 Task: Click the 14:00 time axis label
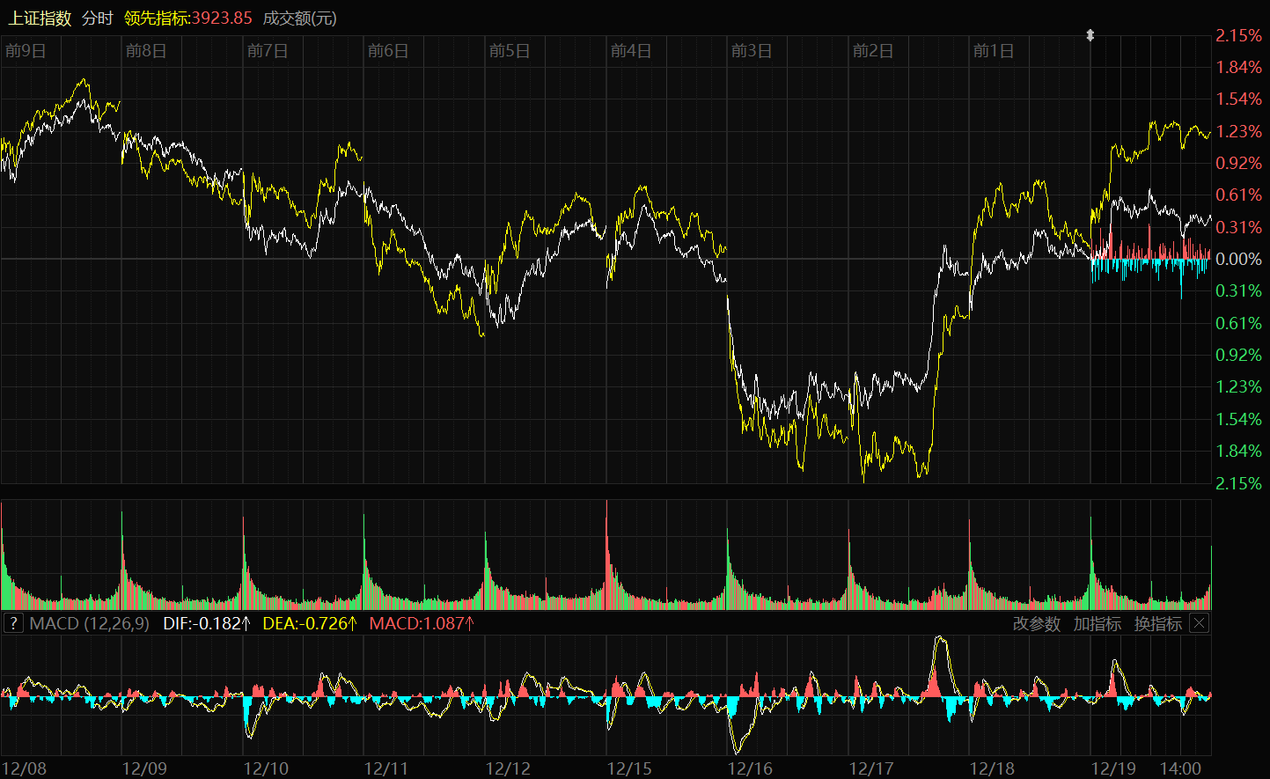[x=1180, y=768]
